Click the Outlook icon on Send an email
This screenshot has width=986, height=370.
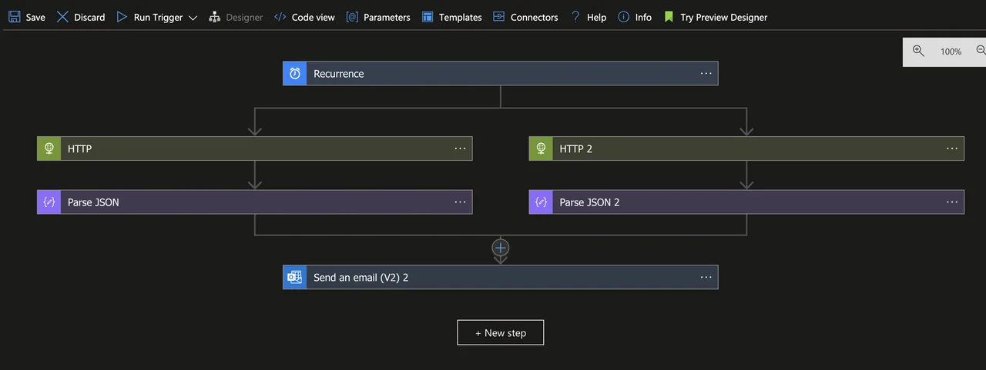click(x=295, y=278)
